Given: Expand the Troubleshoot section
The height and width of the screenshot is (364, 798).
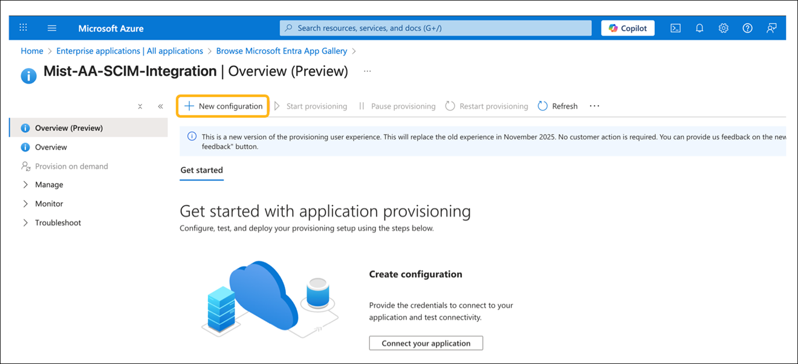Looking at the screenshot, I should [25, 223].
